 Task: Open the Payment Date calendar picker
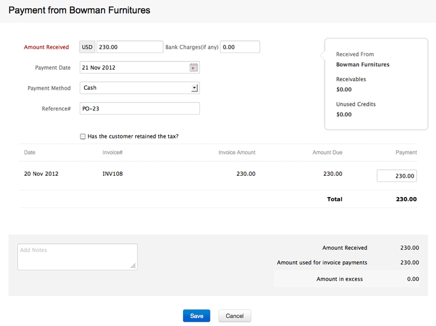click(x=194, y=67)
